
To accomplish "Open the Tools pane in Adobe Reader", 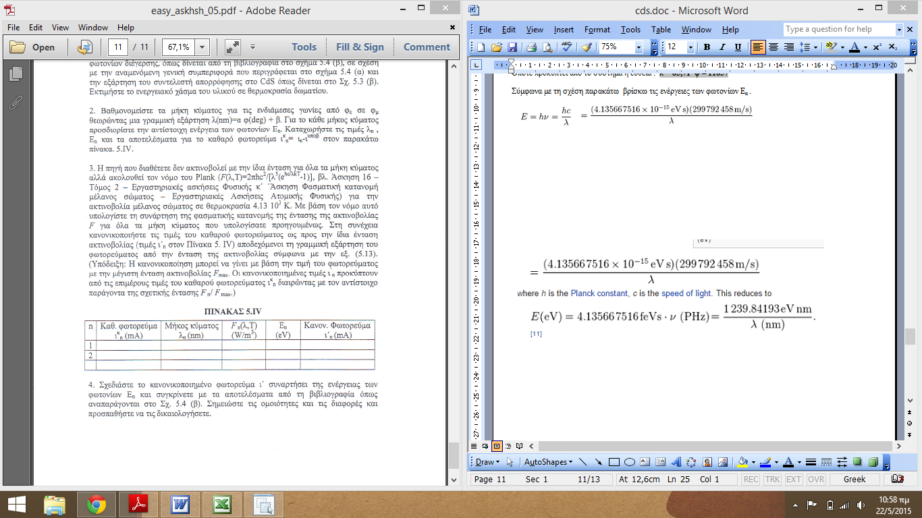I will [304, 47].
